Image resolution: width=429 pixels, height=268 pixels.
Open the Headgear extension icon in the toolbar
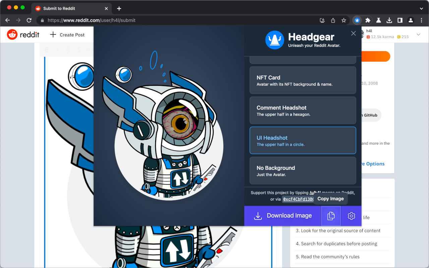point(357,20)
